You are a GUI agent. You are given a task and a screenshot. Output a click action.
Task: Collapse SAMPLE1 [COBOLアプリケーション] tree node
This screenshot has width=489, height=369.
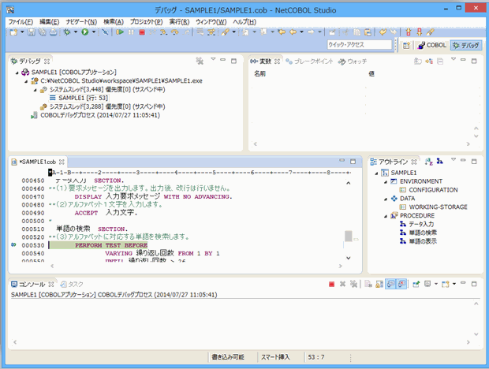(x=17, y=73)
